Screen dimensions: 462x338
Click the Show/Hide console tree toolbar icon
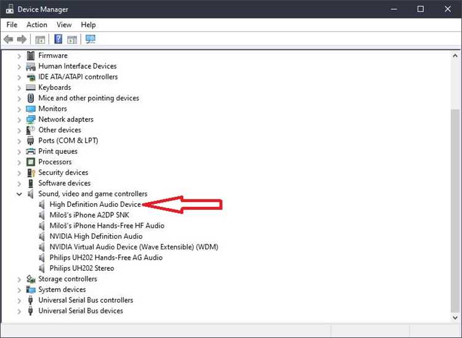pyautogui.click(x=40, y=39)
